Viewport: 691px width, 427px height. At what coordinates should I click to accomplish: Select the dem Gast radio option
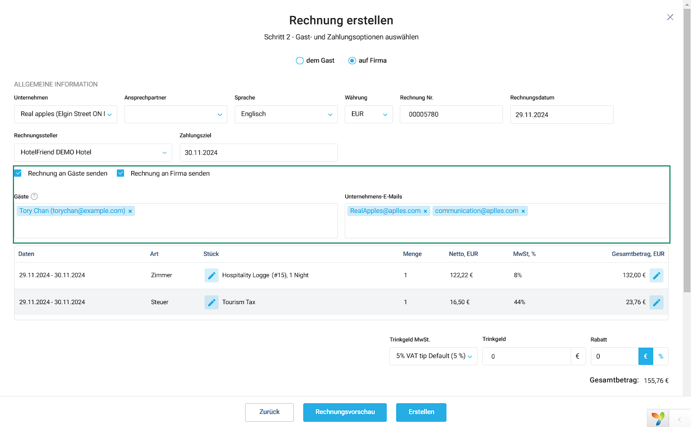pos(300,61)
